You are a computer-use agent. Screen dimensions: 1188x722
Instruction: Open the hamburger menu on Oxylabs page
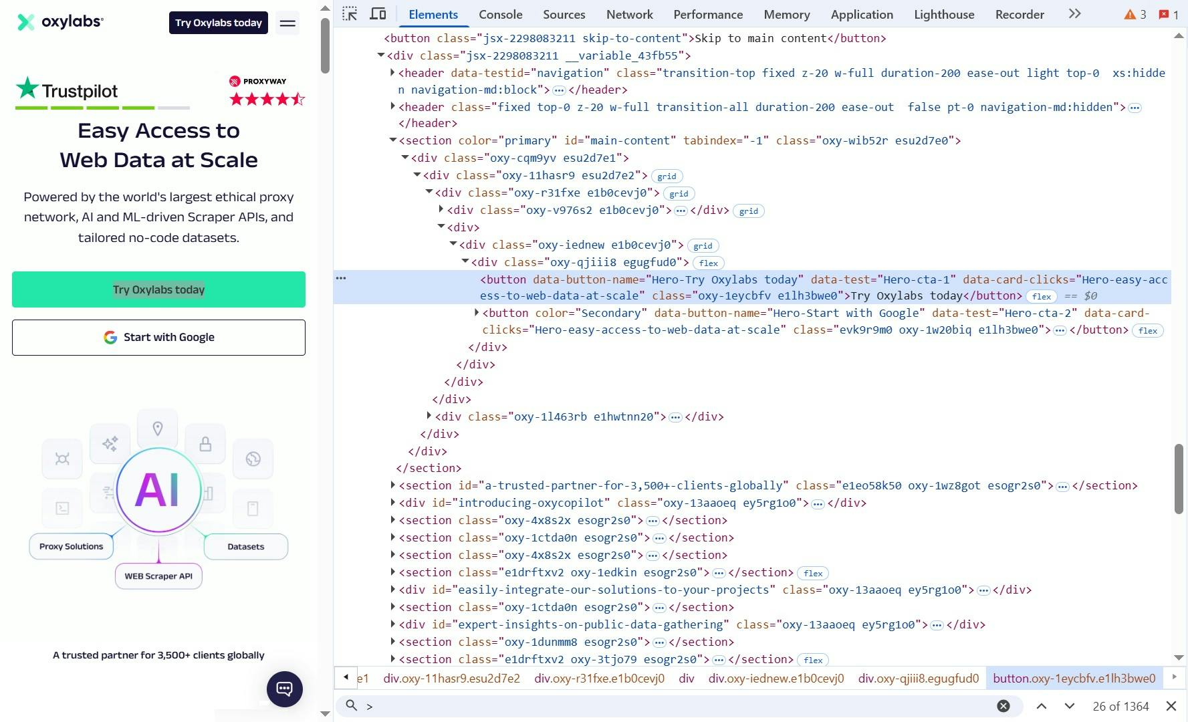click(287, 23)
